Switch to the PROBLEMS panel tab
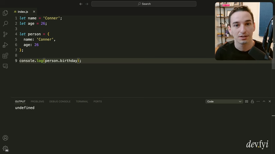Screen dimensions: 275x154 pos(37,101)
